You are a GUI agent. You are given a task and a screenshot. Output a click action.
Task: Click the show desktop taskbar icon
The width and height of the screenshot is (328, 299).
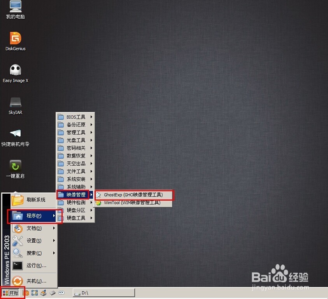click(x=34, y=293)
